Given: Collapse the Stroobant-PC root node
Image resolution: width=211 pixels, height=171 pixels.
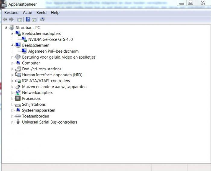Looking at the screenshot, I should click(6, 28).
